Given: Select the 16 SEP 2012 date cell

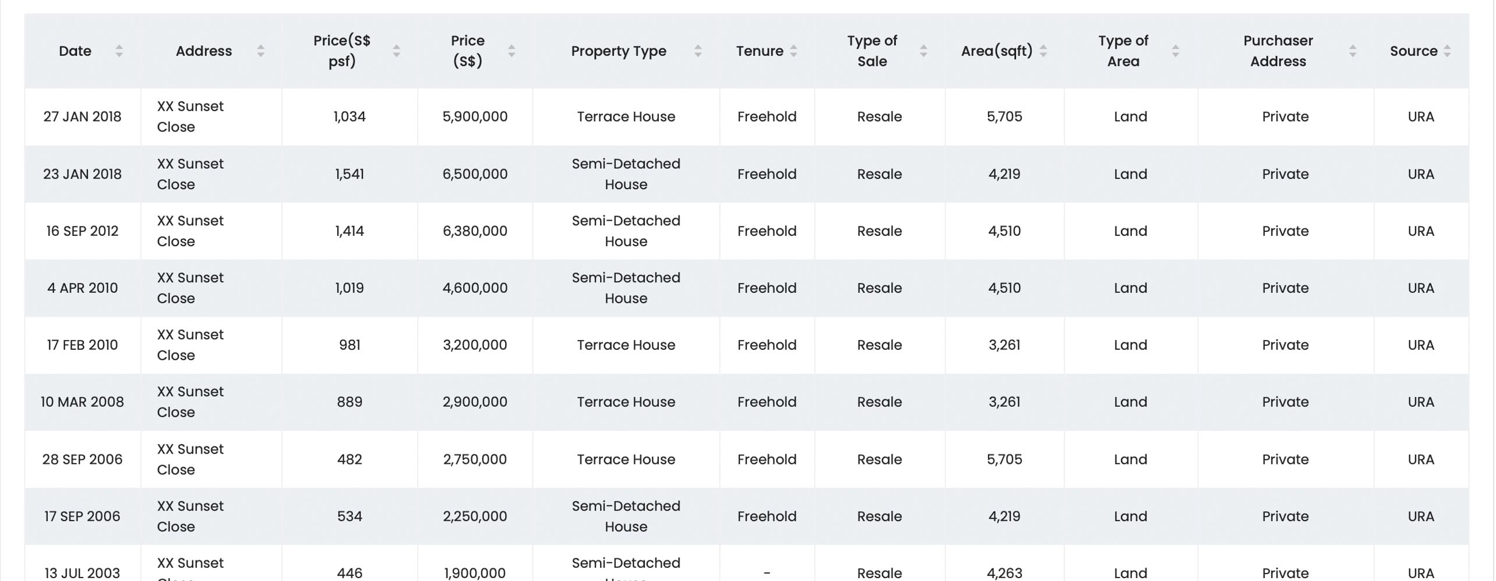Looking at the screenshot, I should 82,231.
